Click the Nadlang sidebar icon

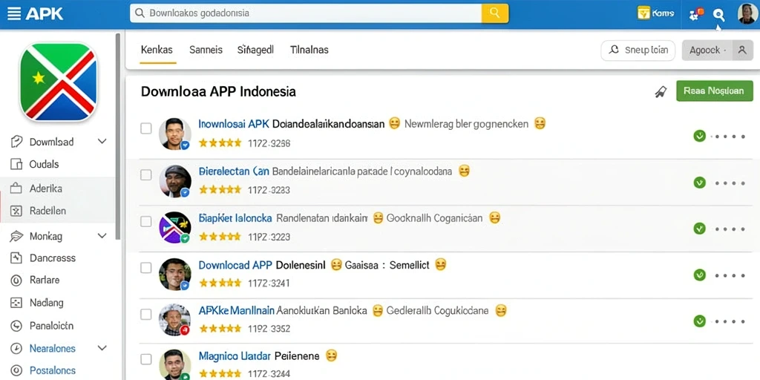(16, 303)
